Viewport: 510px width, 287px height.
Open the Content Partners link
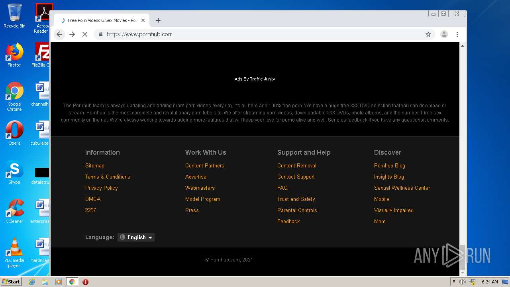205,165
